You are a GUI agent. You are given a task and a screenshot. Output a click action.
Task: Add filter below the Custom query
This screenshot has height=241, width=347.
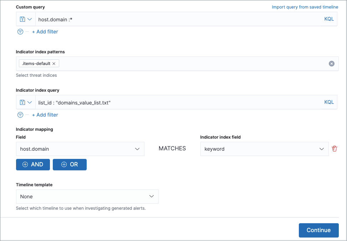click(45, 32)
